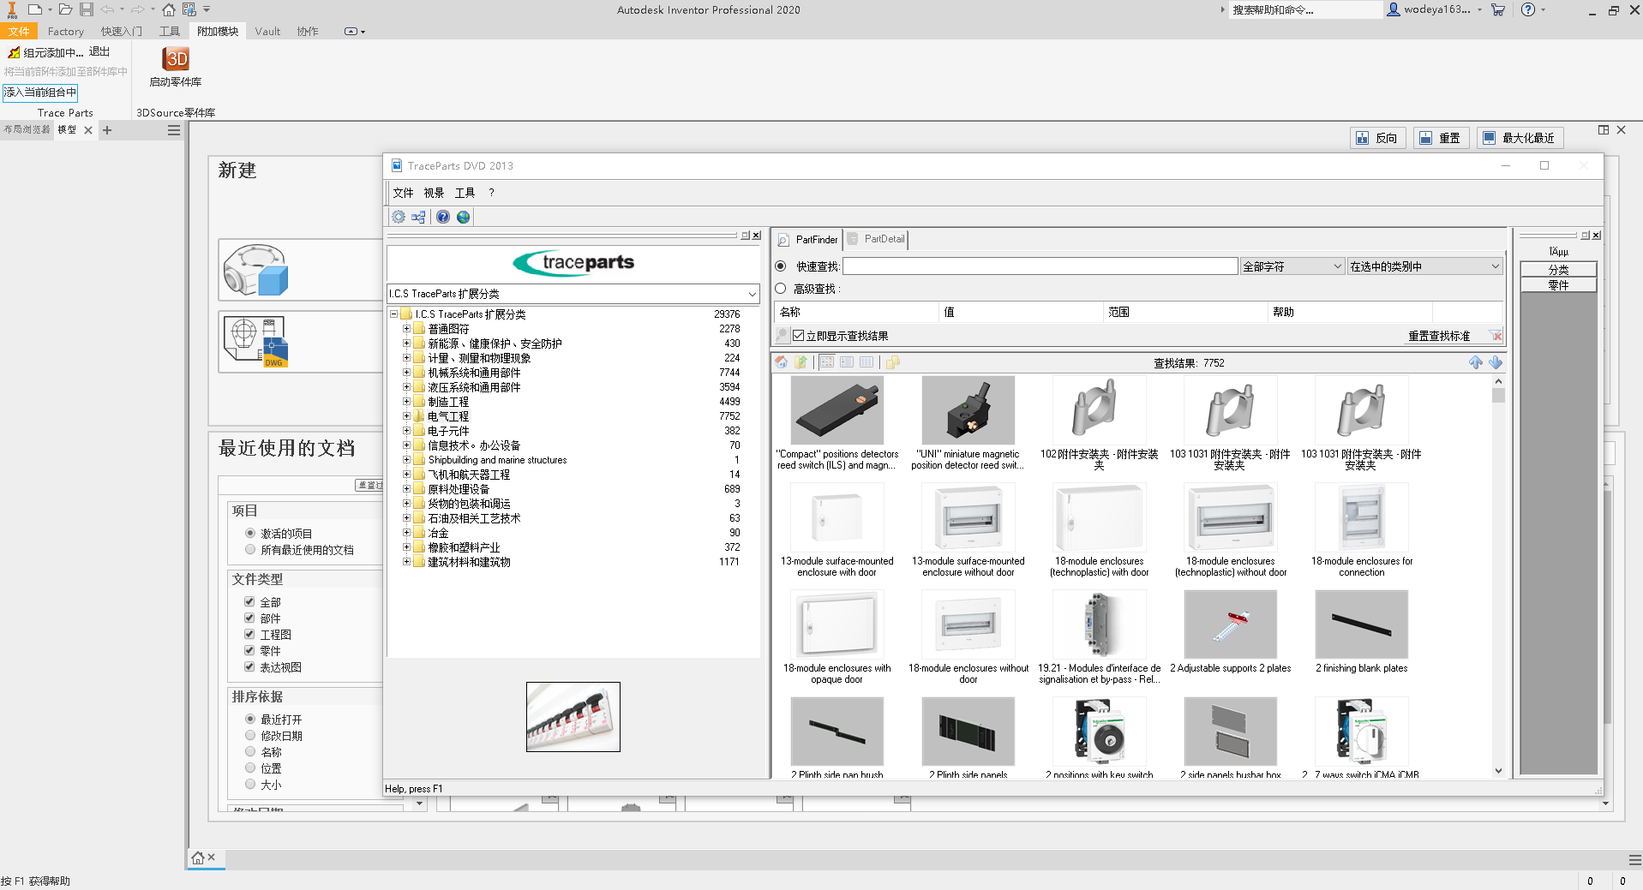Open the blue question mark help icon
This screenshot has height=890, width=1643.
(x=442, y=218)
